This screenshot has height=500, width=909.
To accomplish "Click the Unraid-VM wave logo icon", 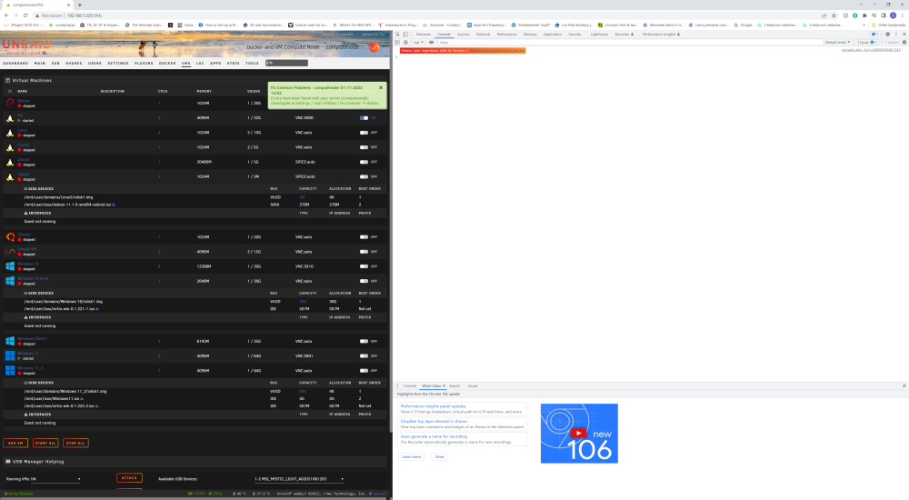I will click(10, 252).
